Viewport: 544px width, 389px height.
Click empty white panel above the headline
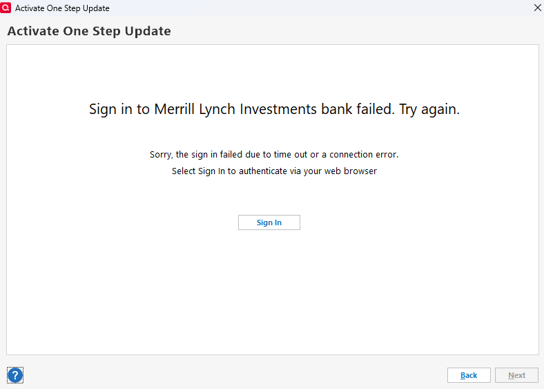tap(273, 71)
